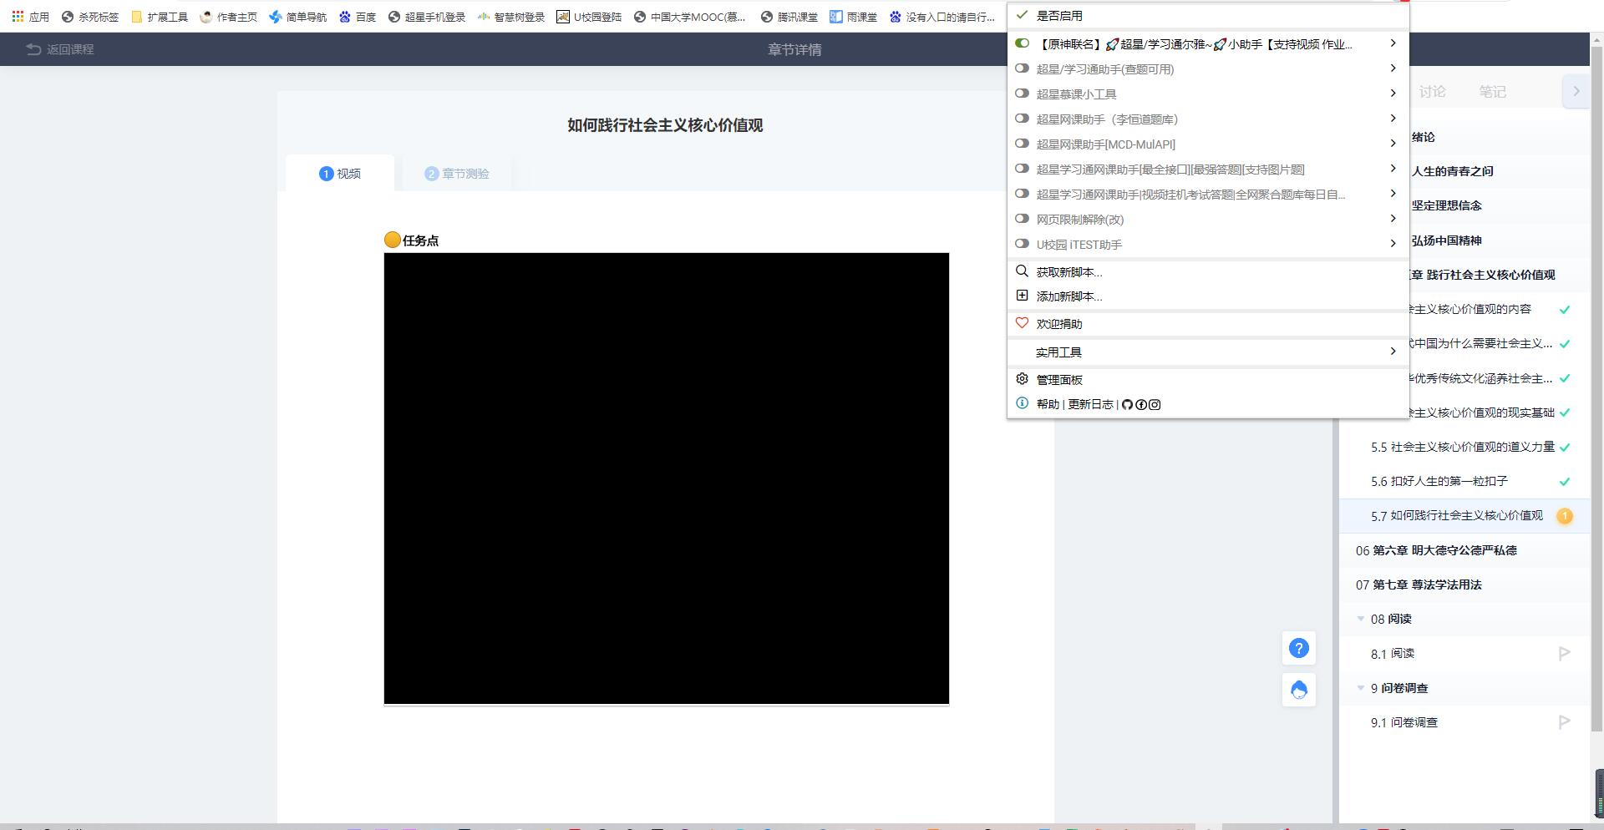Screen dimensions: 1604x830
Task: Click the 帮助 link in the menu
Action: (1048, 404)
